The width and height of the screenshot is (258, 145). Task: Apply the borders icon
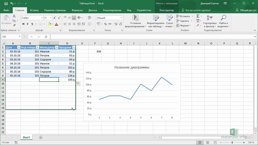click(41, 24)
